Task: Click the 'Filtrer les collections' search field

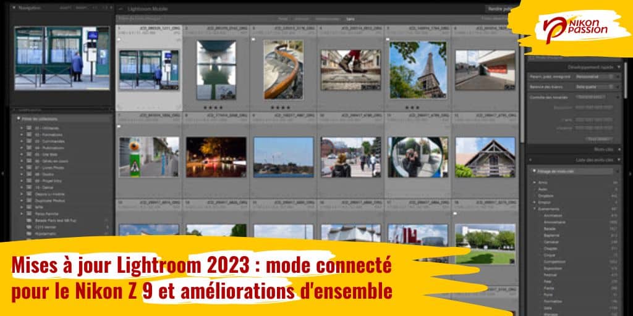Action: coord(64,119)
